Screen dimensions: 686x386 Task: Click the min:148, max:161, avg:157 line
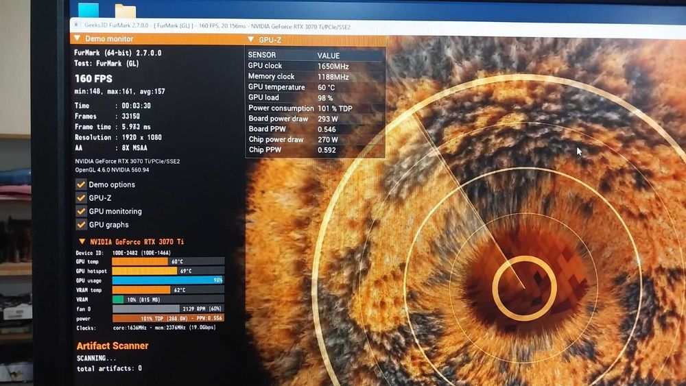(120, 91)
